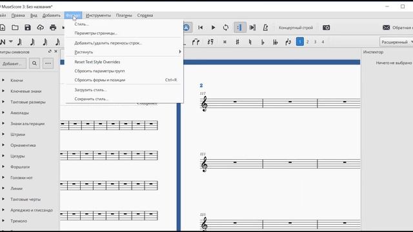Image resolution: width=413 pixels, height=232 pixels.
Task: Open a score using the folder icon
Action: click(15, 27)
